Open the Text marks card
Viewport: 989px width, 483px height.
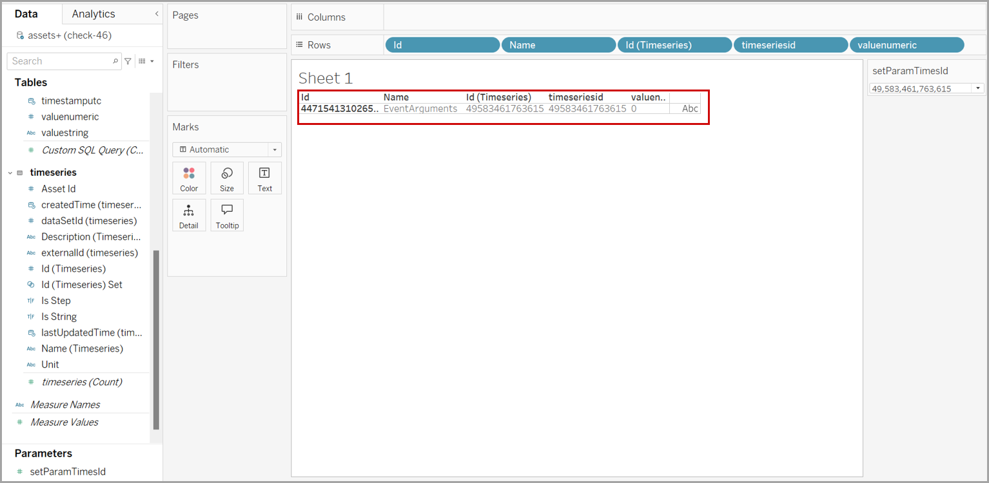264,178
